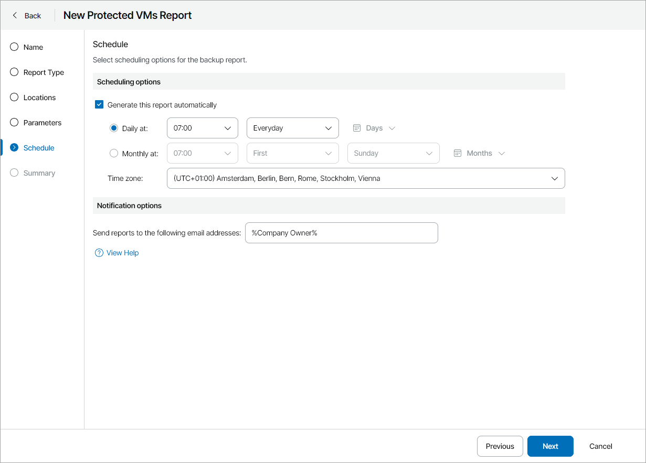The width and height of the screenshot is (646, 463).
Task: Select the Daily at radio button
Action: point(114,128)
